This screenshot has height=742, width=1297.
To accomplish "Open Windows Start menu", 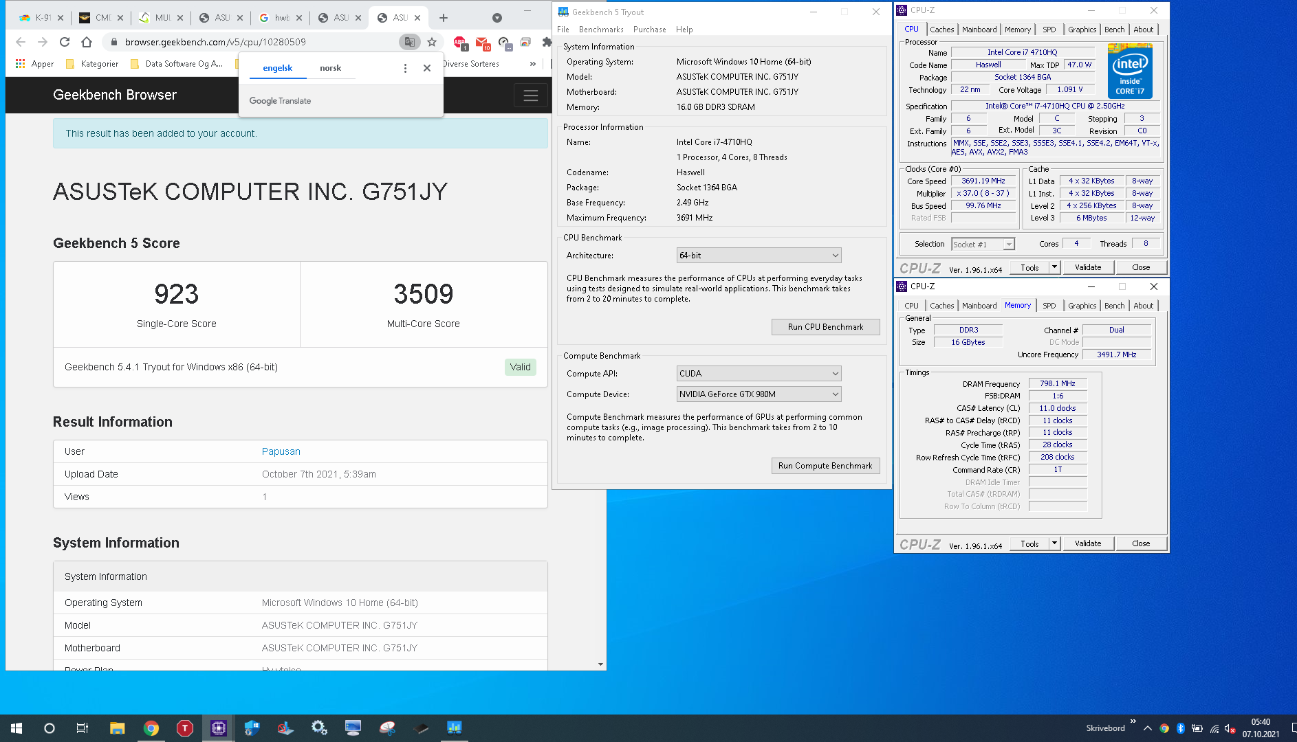I will tap(17, 728).
